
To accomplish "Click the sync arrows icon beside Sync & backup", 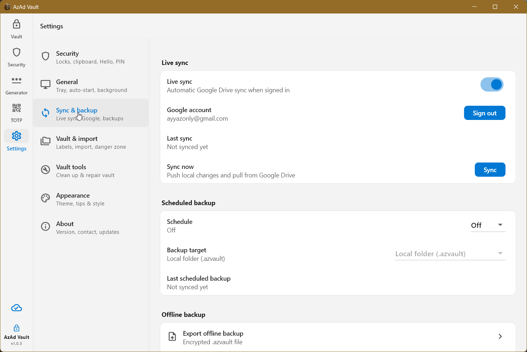I will tap(45, 113).
